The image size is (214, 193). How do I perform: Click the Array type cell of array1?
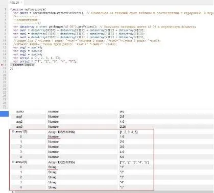pyautogui.click(x=61, y=132)
